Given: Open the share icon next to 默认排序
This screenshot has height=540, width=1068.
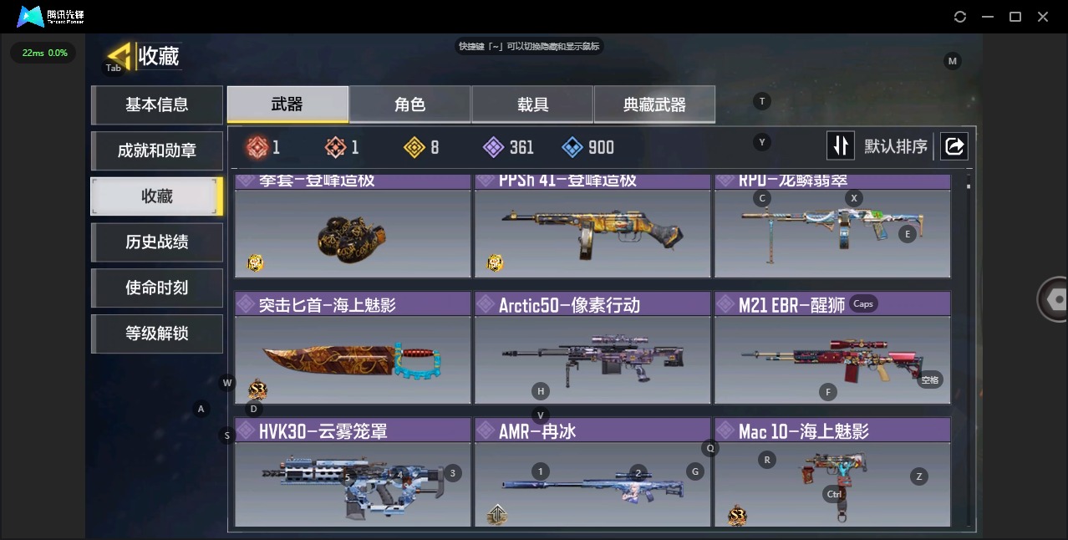Looking at the screenshot, I should pos(954,146).
